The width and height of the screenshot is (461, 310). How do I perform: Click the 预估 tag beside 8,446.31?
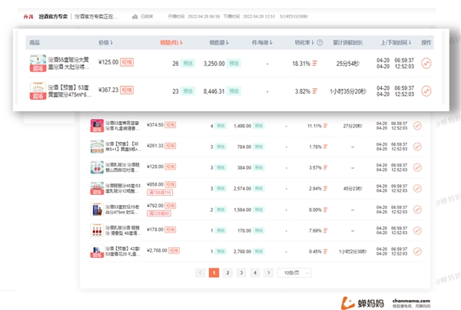[234, 91]
